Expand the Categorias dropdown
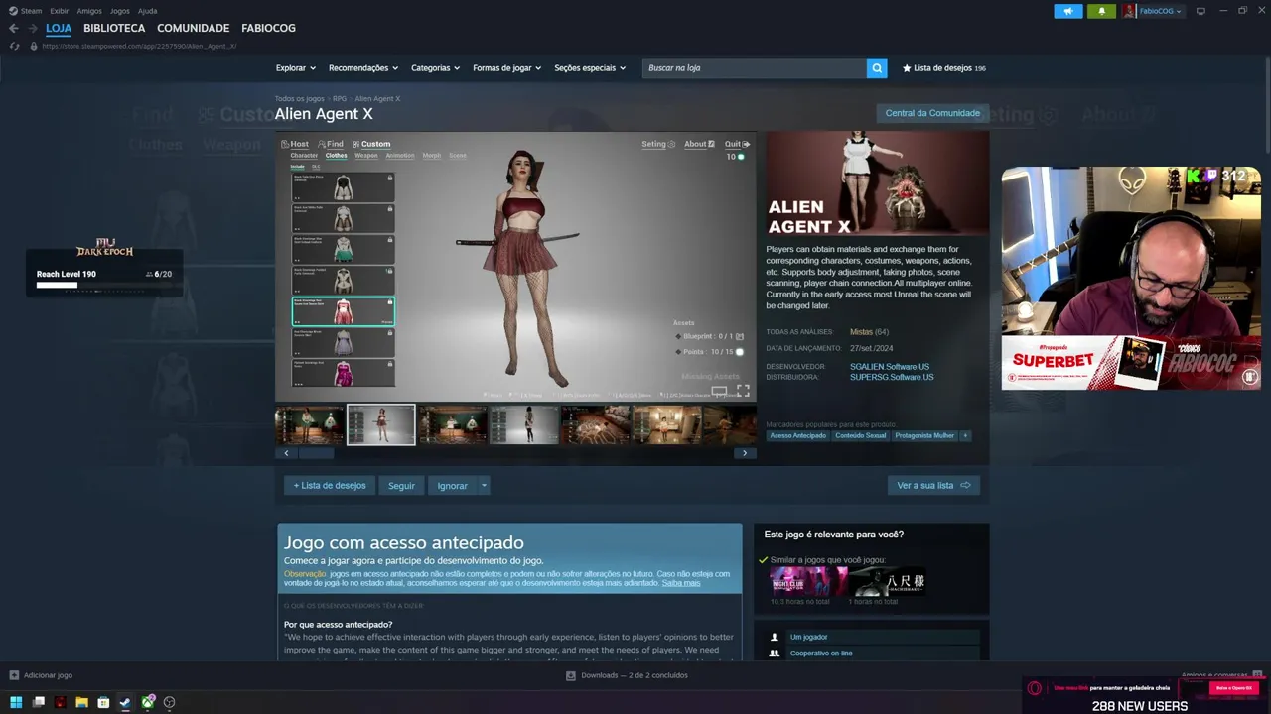 pyautogui.click(x=436, y=68)
